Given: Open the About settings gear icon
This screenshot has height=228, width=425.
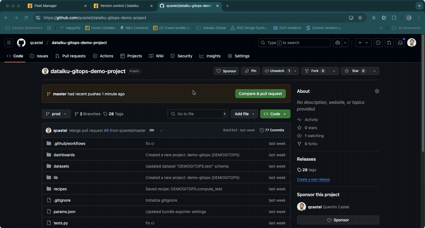Looking at the screenshot, I should pos(377,91).
